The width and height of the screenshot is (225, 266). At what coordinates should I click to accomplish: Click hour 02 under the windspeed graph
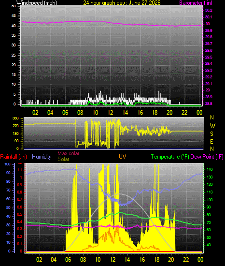[35, 113]
